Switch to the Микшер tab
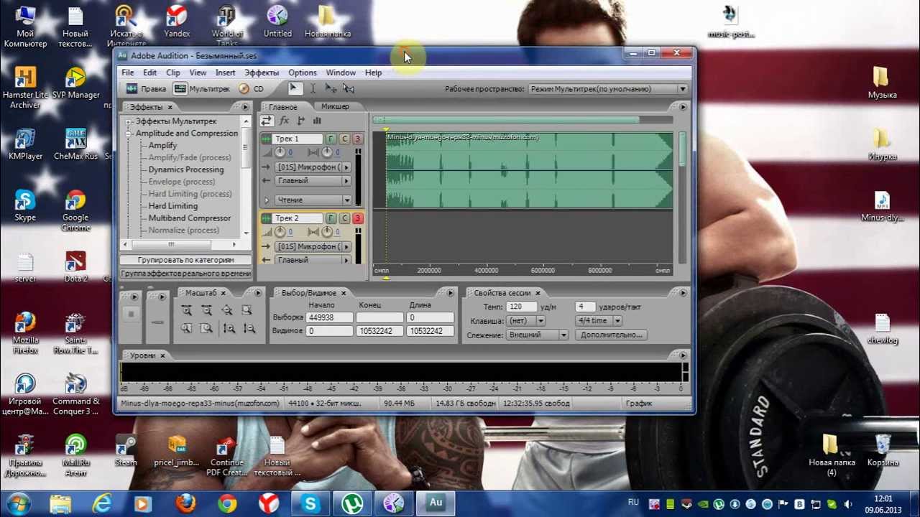This screenshot has height=517, width=920. pyautogui.click(x=335, y=106)
